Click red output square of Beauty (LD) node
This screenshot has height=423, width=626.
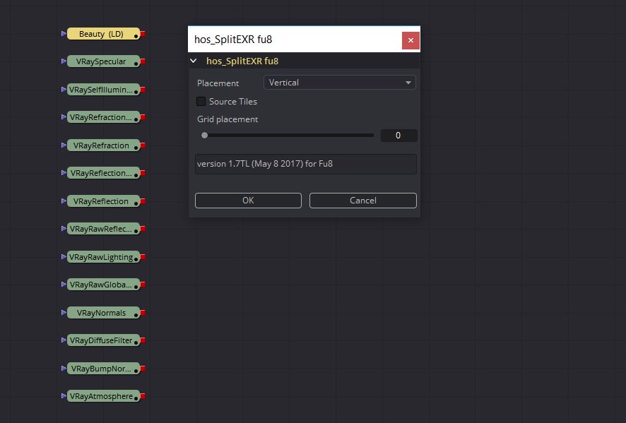coord(143,34)
